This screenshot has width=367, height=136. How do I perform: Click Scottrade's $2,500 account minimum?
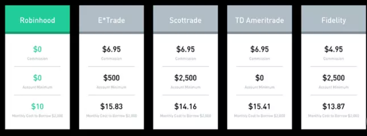(x=185, y=78)
